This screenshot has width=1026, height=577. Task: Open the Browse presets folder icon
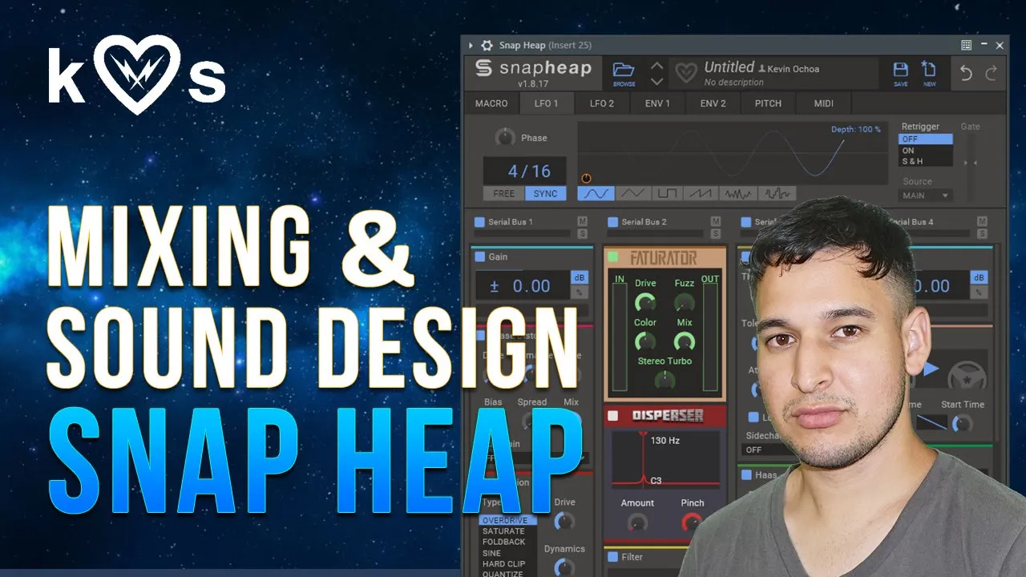[x=624, y=70]
